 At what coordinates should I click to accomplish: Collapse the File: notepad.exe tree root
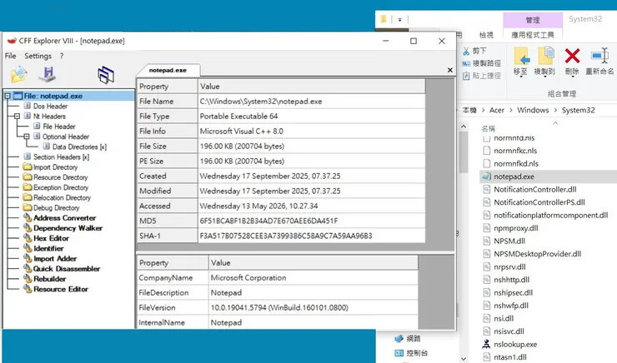pyautogui.click(x=7, y=96)
